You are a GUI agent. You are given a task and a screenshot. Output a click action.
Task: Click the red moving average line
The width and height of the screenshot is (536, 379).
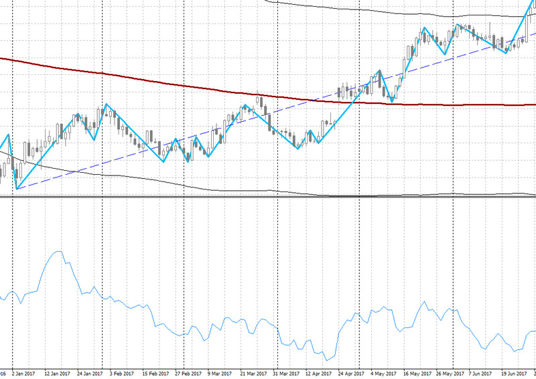click(x=167, y=84)
